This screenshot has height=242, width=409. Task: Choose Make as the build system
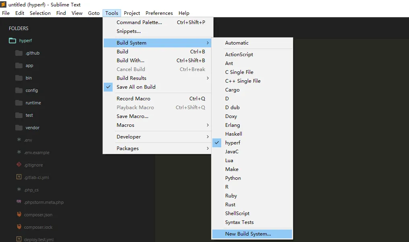252,169
